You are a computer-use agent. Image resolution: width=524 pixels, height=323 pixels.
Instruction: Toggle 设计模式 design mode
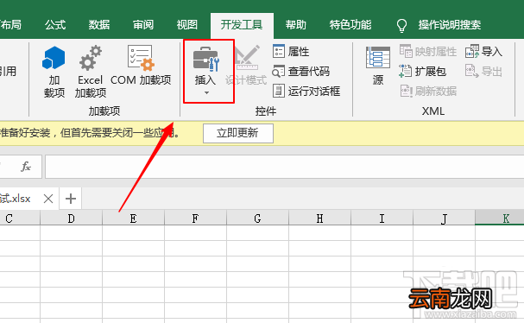(x=246, y=66)
